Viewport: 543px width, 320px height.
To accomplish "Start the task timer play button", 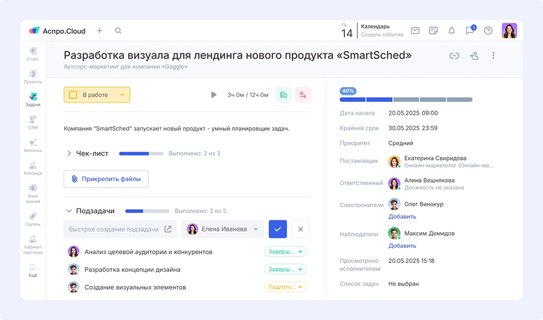I will (214, 95).
